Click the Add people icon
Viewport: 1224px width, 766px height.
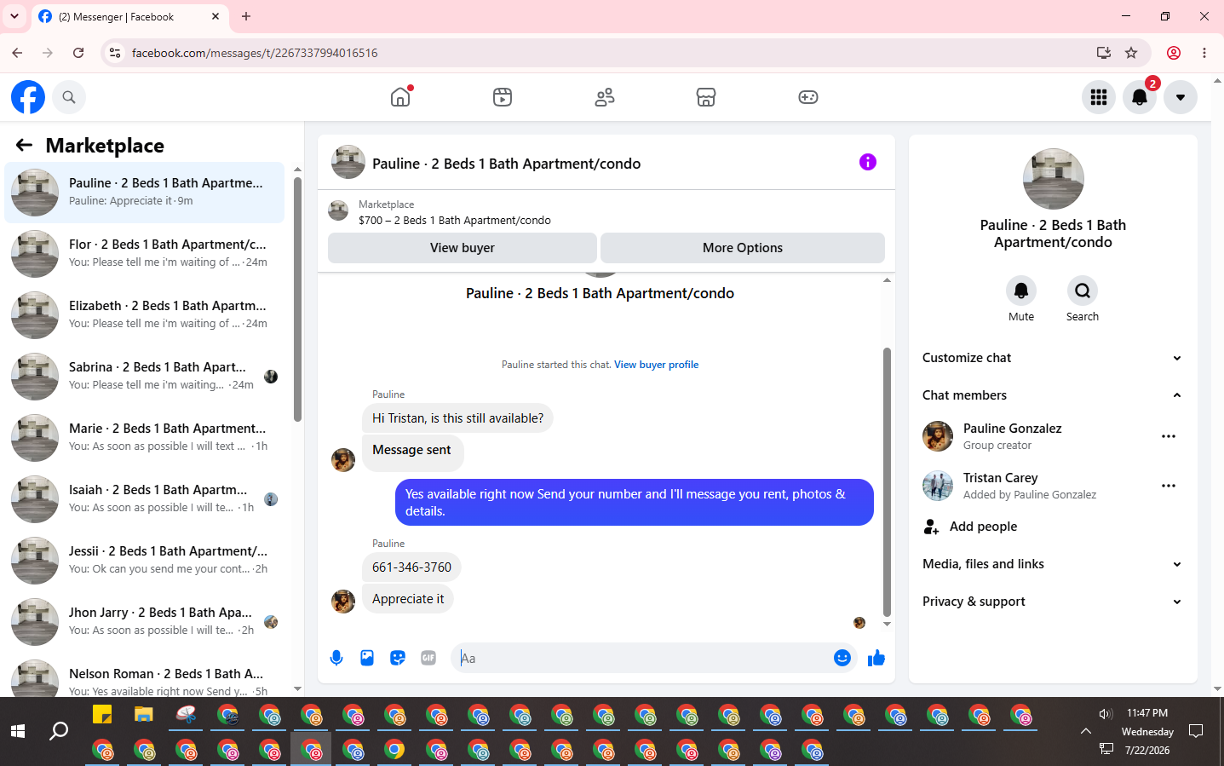pyautogui.click(x=932, y=527)
